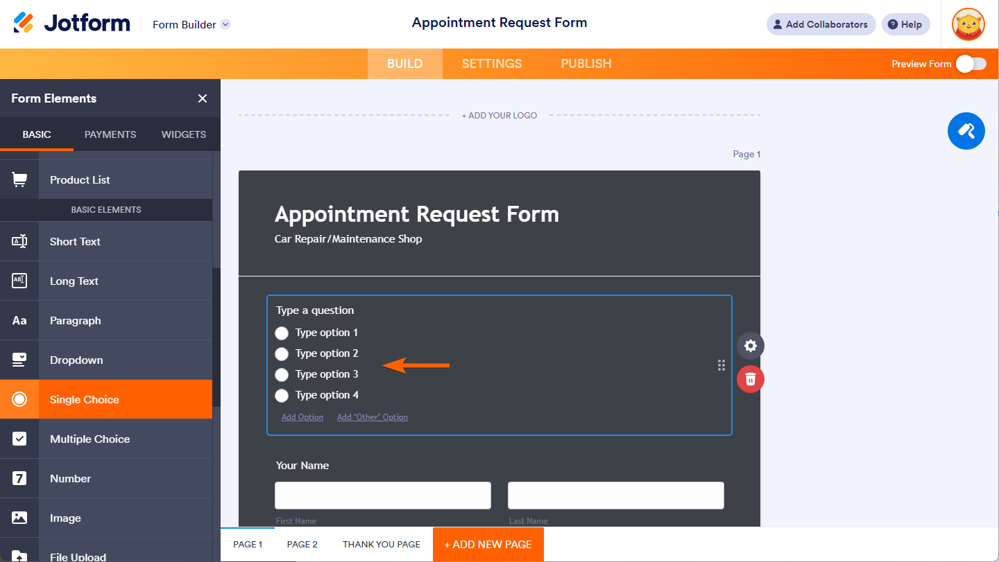Toggle the Preview Form switch
This screenshot has height=562, width=999.
971,64
